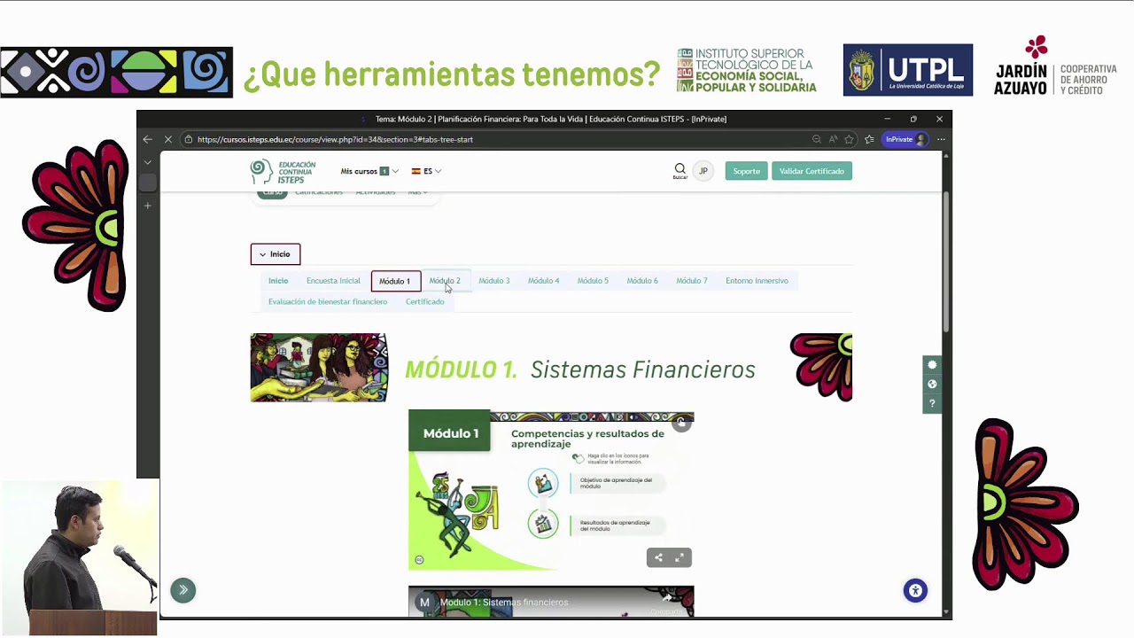Viewport: 1134px width, 638px height.
Task: Open the Certificado tab
Action: pyautogui.click(x=425, y=302)
